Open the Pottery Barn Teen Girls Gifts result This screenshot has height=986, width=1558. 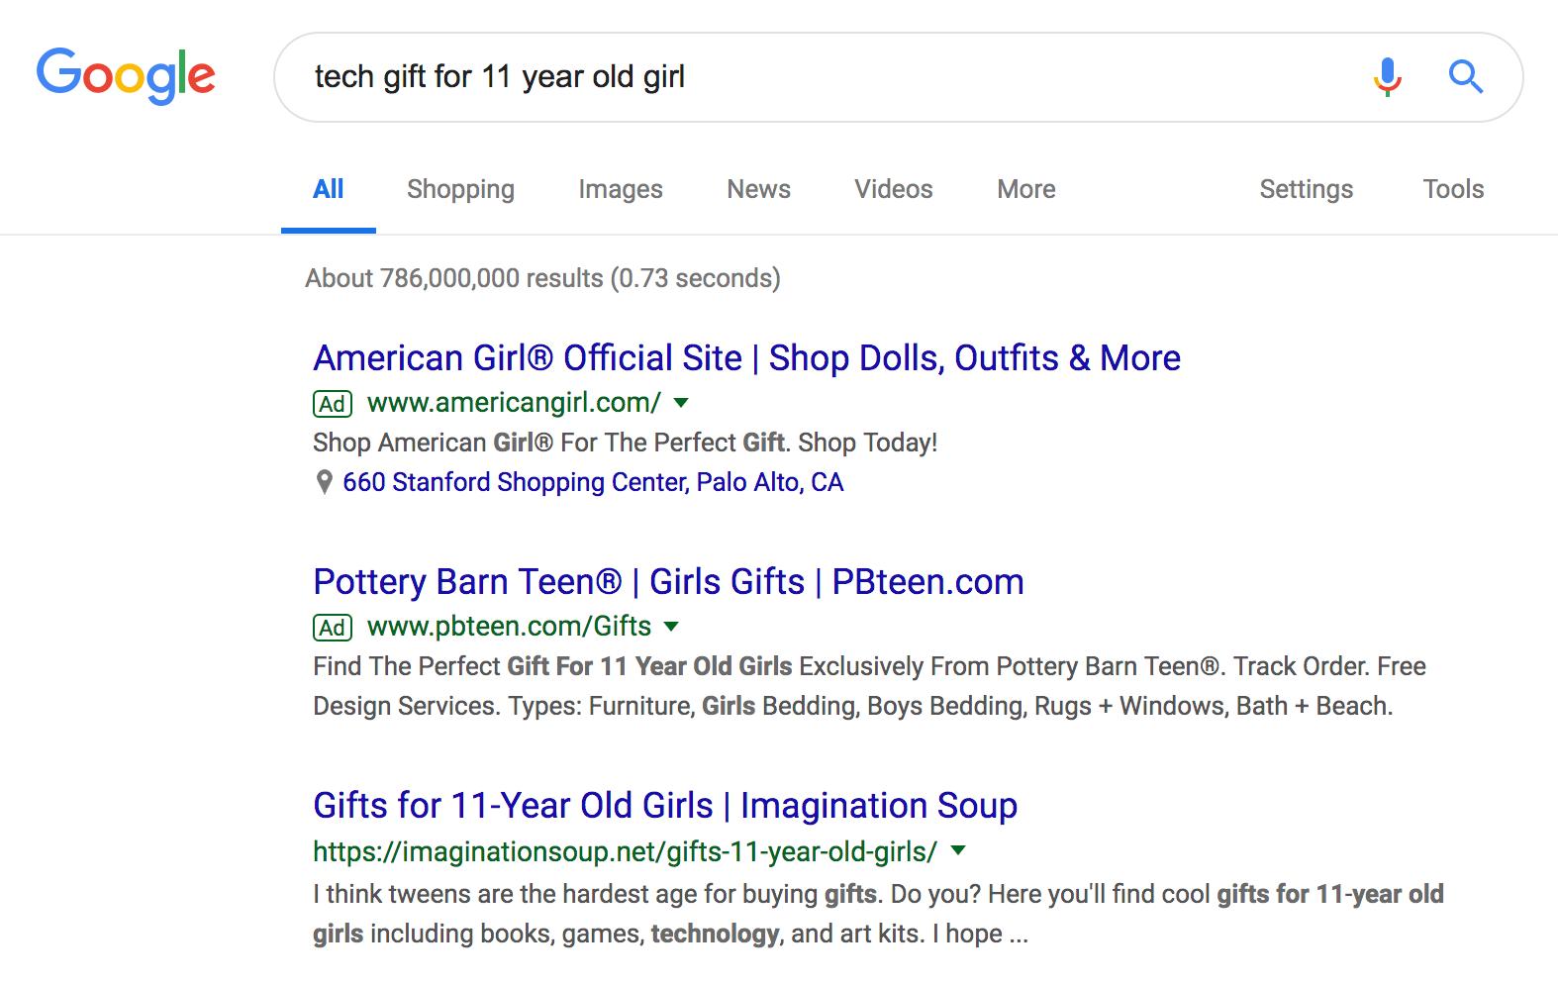point(668,582)
